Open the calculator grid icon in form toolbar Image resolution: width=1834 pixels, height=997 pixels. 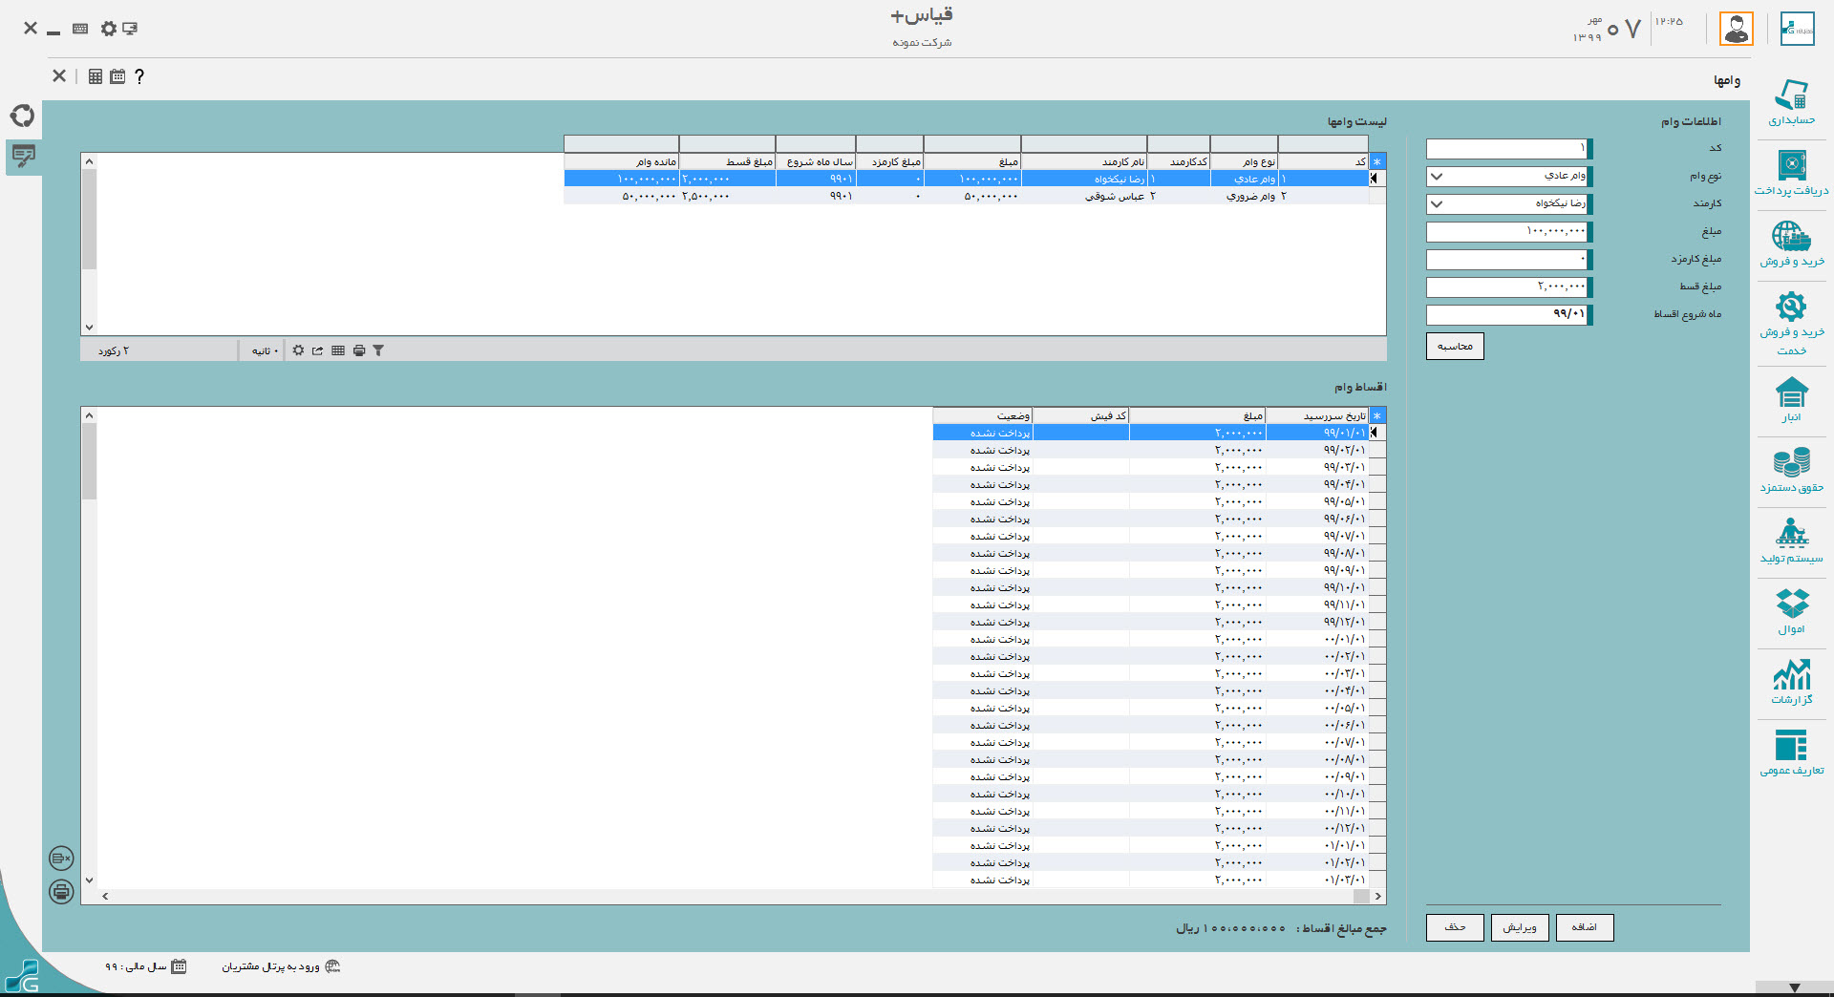coord(96,76)
